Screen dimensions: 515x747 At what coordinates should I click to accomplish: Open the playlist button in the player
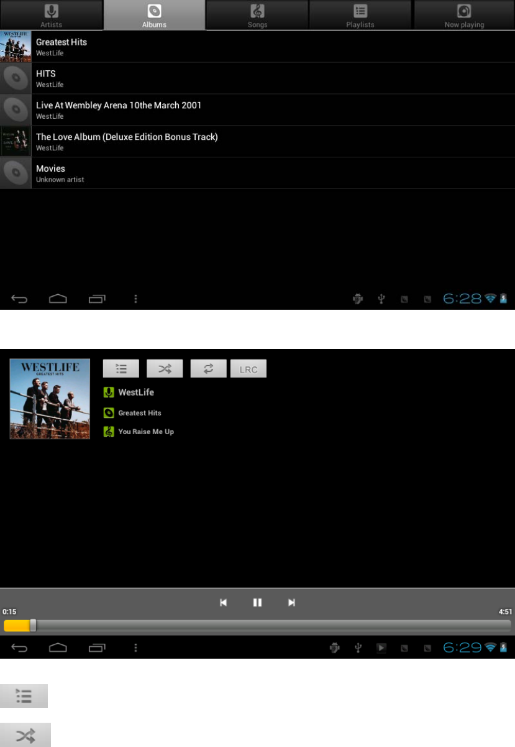[121, 368]
